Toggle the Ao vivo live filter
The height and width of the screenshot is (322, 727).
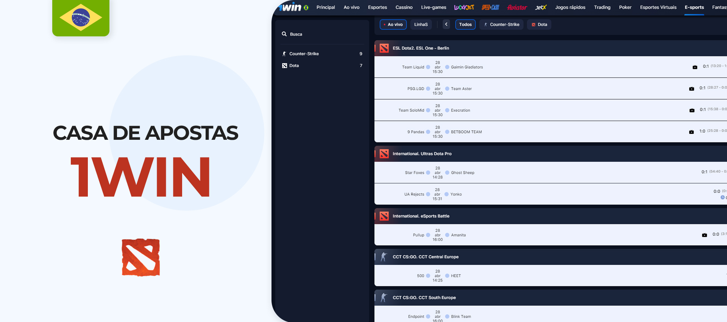click(x=393, y=25)
